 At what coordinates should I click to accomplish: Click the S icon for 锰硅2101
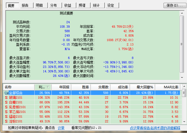coord(6,117)
